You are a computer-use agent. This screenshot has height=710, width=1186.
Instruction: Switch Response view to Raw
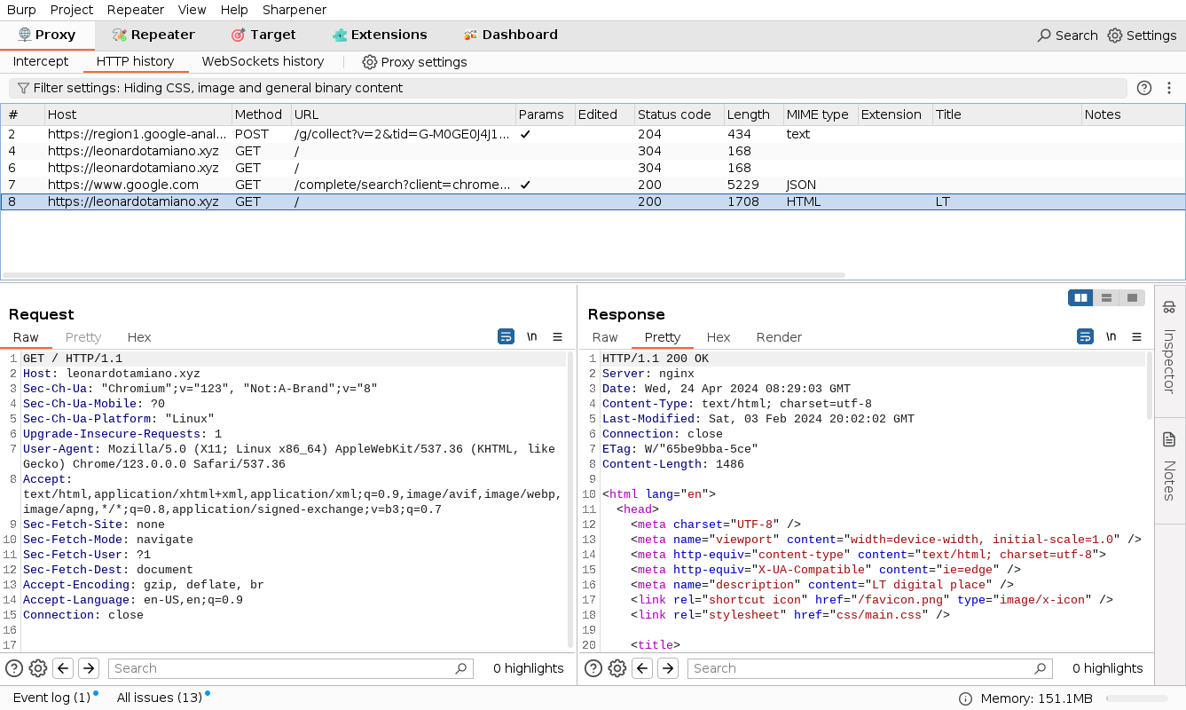pos(605,337)
